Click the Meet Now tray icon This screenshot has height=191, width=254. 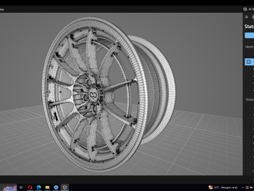coord(247,187)
